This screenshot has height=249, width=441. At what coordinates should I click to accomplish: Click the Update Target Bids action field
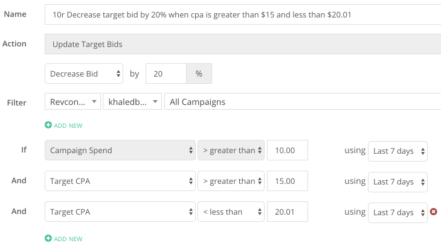(x=243, y=44)
